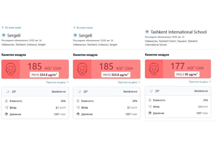
Task: Click the pressure icon in the leftmost Sergeli panel
Action: [7, 114]
